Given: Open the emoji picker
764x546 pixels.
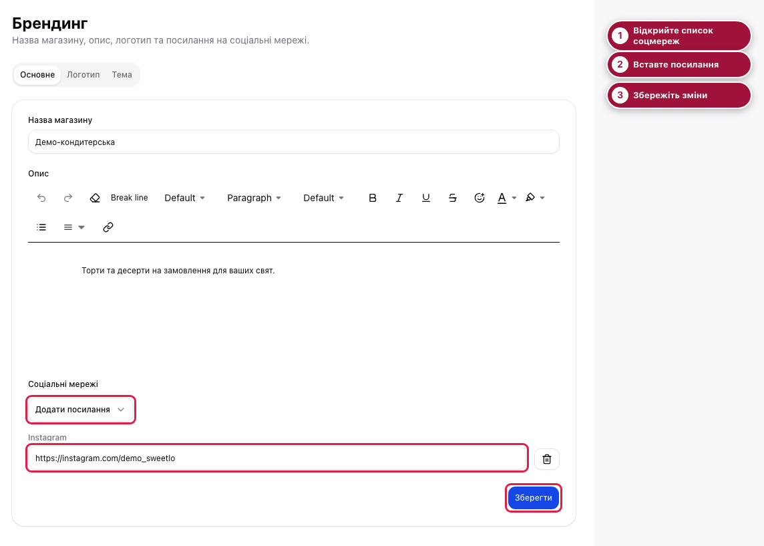Looking at the screenshot, I should coord(480,198).
